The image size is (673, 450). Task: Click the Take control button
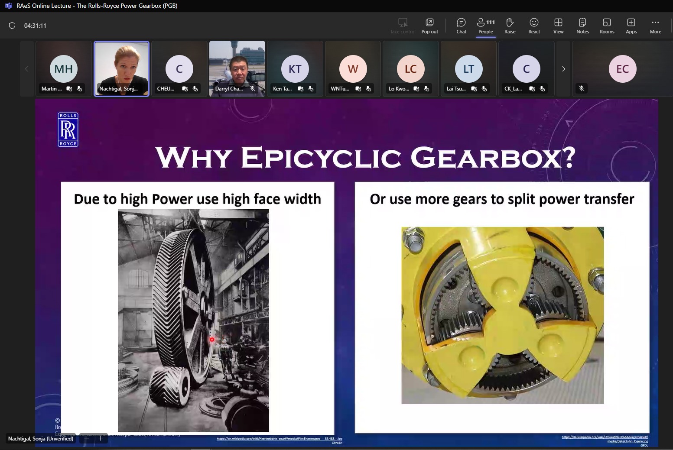coord(403,26)
